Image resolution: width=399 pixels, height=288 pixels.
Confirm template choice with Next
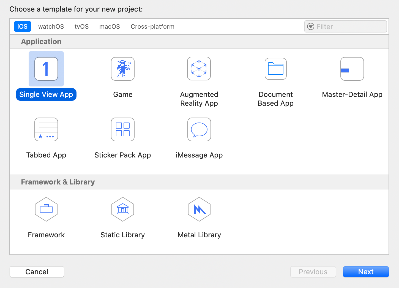[x=366, y=272]
